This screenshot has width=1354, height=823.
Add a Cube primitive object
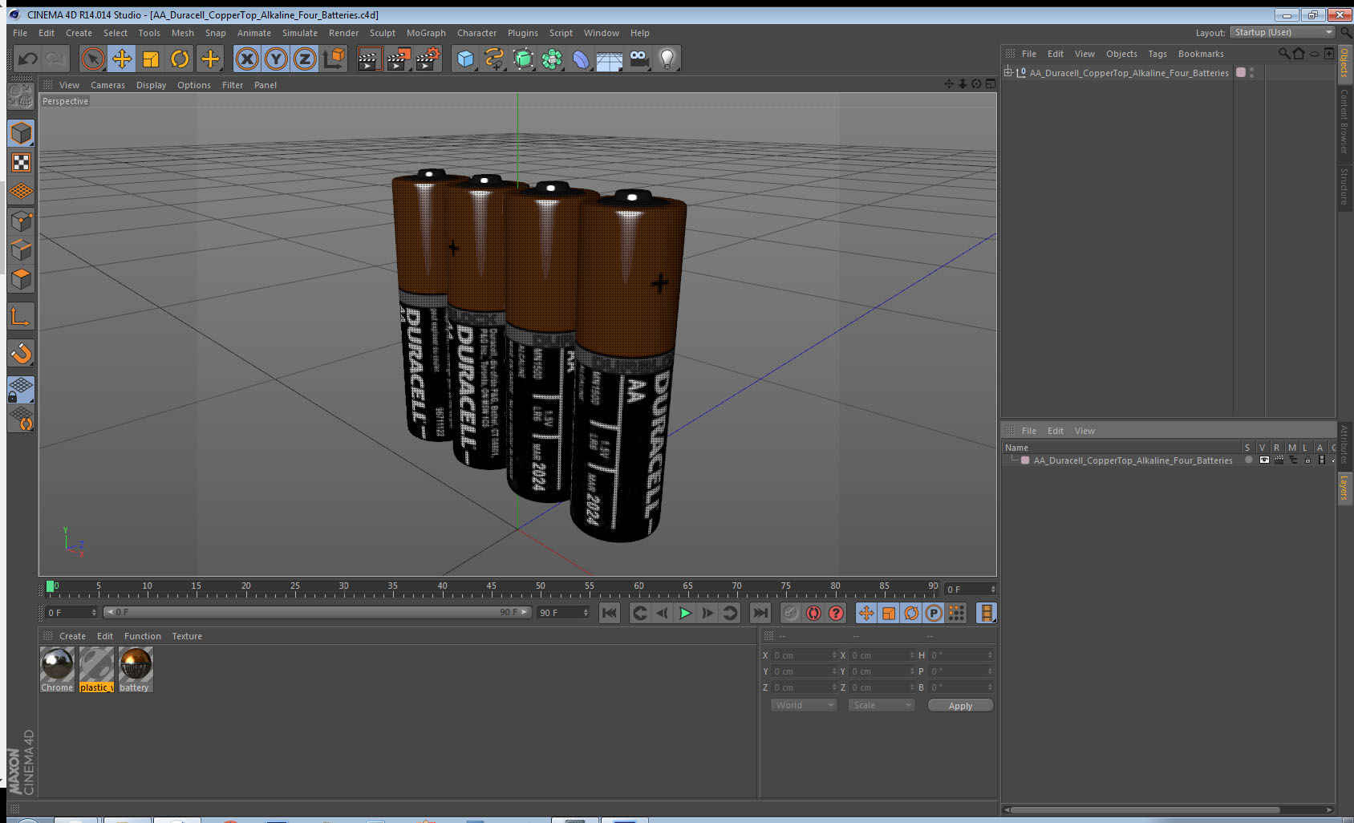(465, 59)
